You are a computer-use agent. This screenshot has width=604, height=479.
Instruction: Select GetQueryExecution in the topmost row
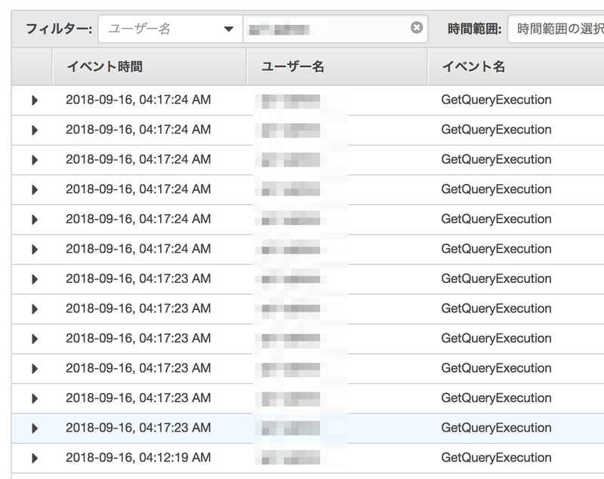tap(496, 100)
